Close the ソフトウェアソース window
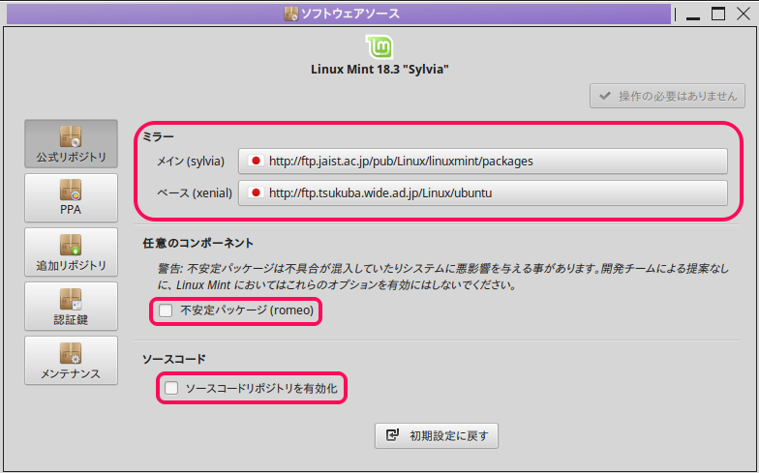Viewport: 759px width, 473px height. (x=744, y=14)
